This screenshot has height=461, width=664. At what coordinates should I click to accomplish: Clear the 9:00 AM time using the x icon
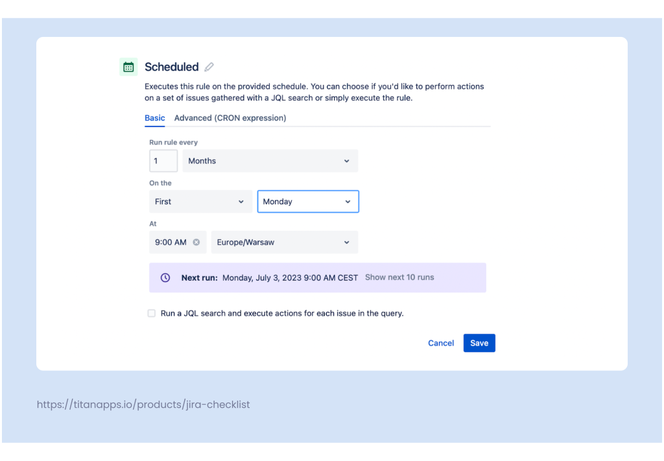point(196,242)
